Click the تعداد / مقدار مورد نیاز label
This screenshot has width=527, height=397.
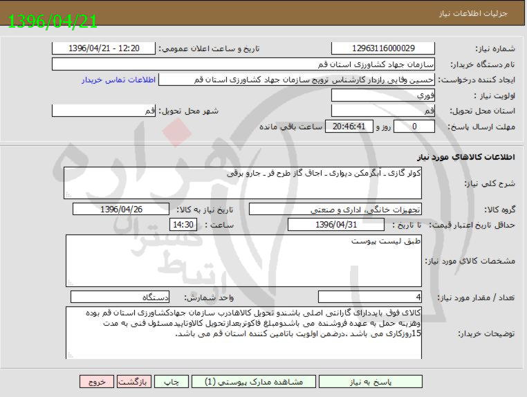(476, 297)
